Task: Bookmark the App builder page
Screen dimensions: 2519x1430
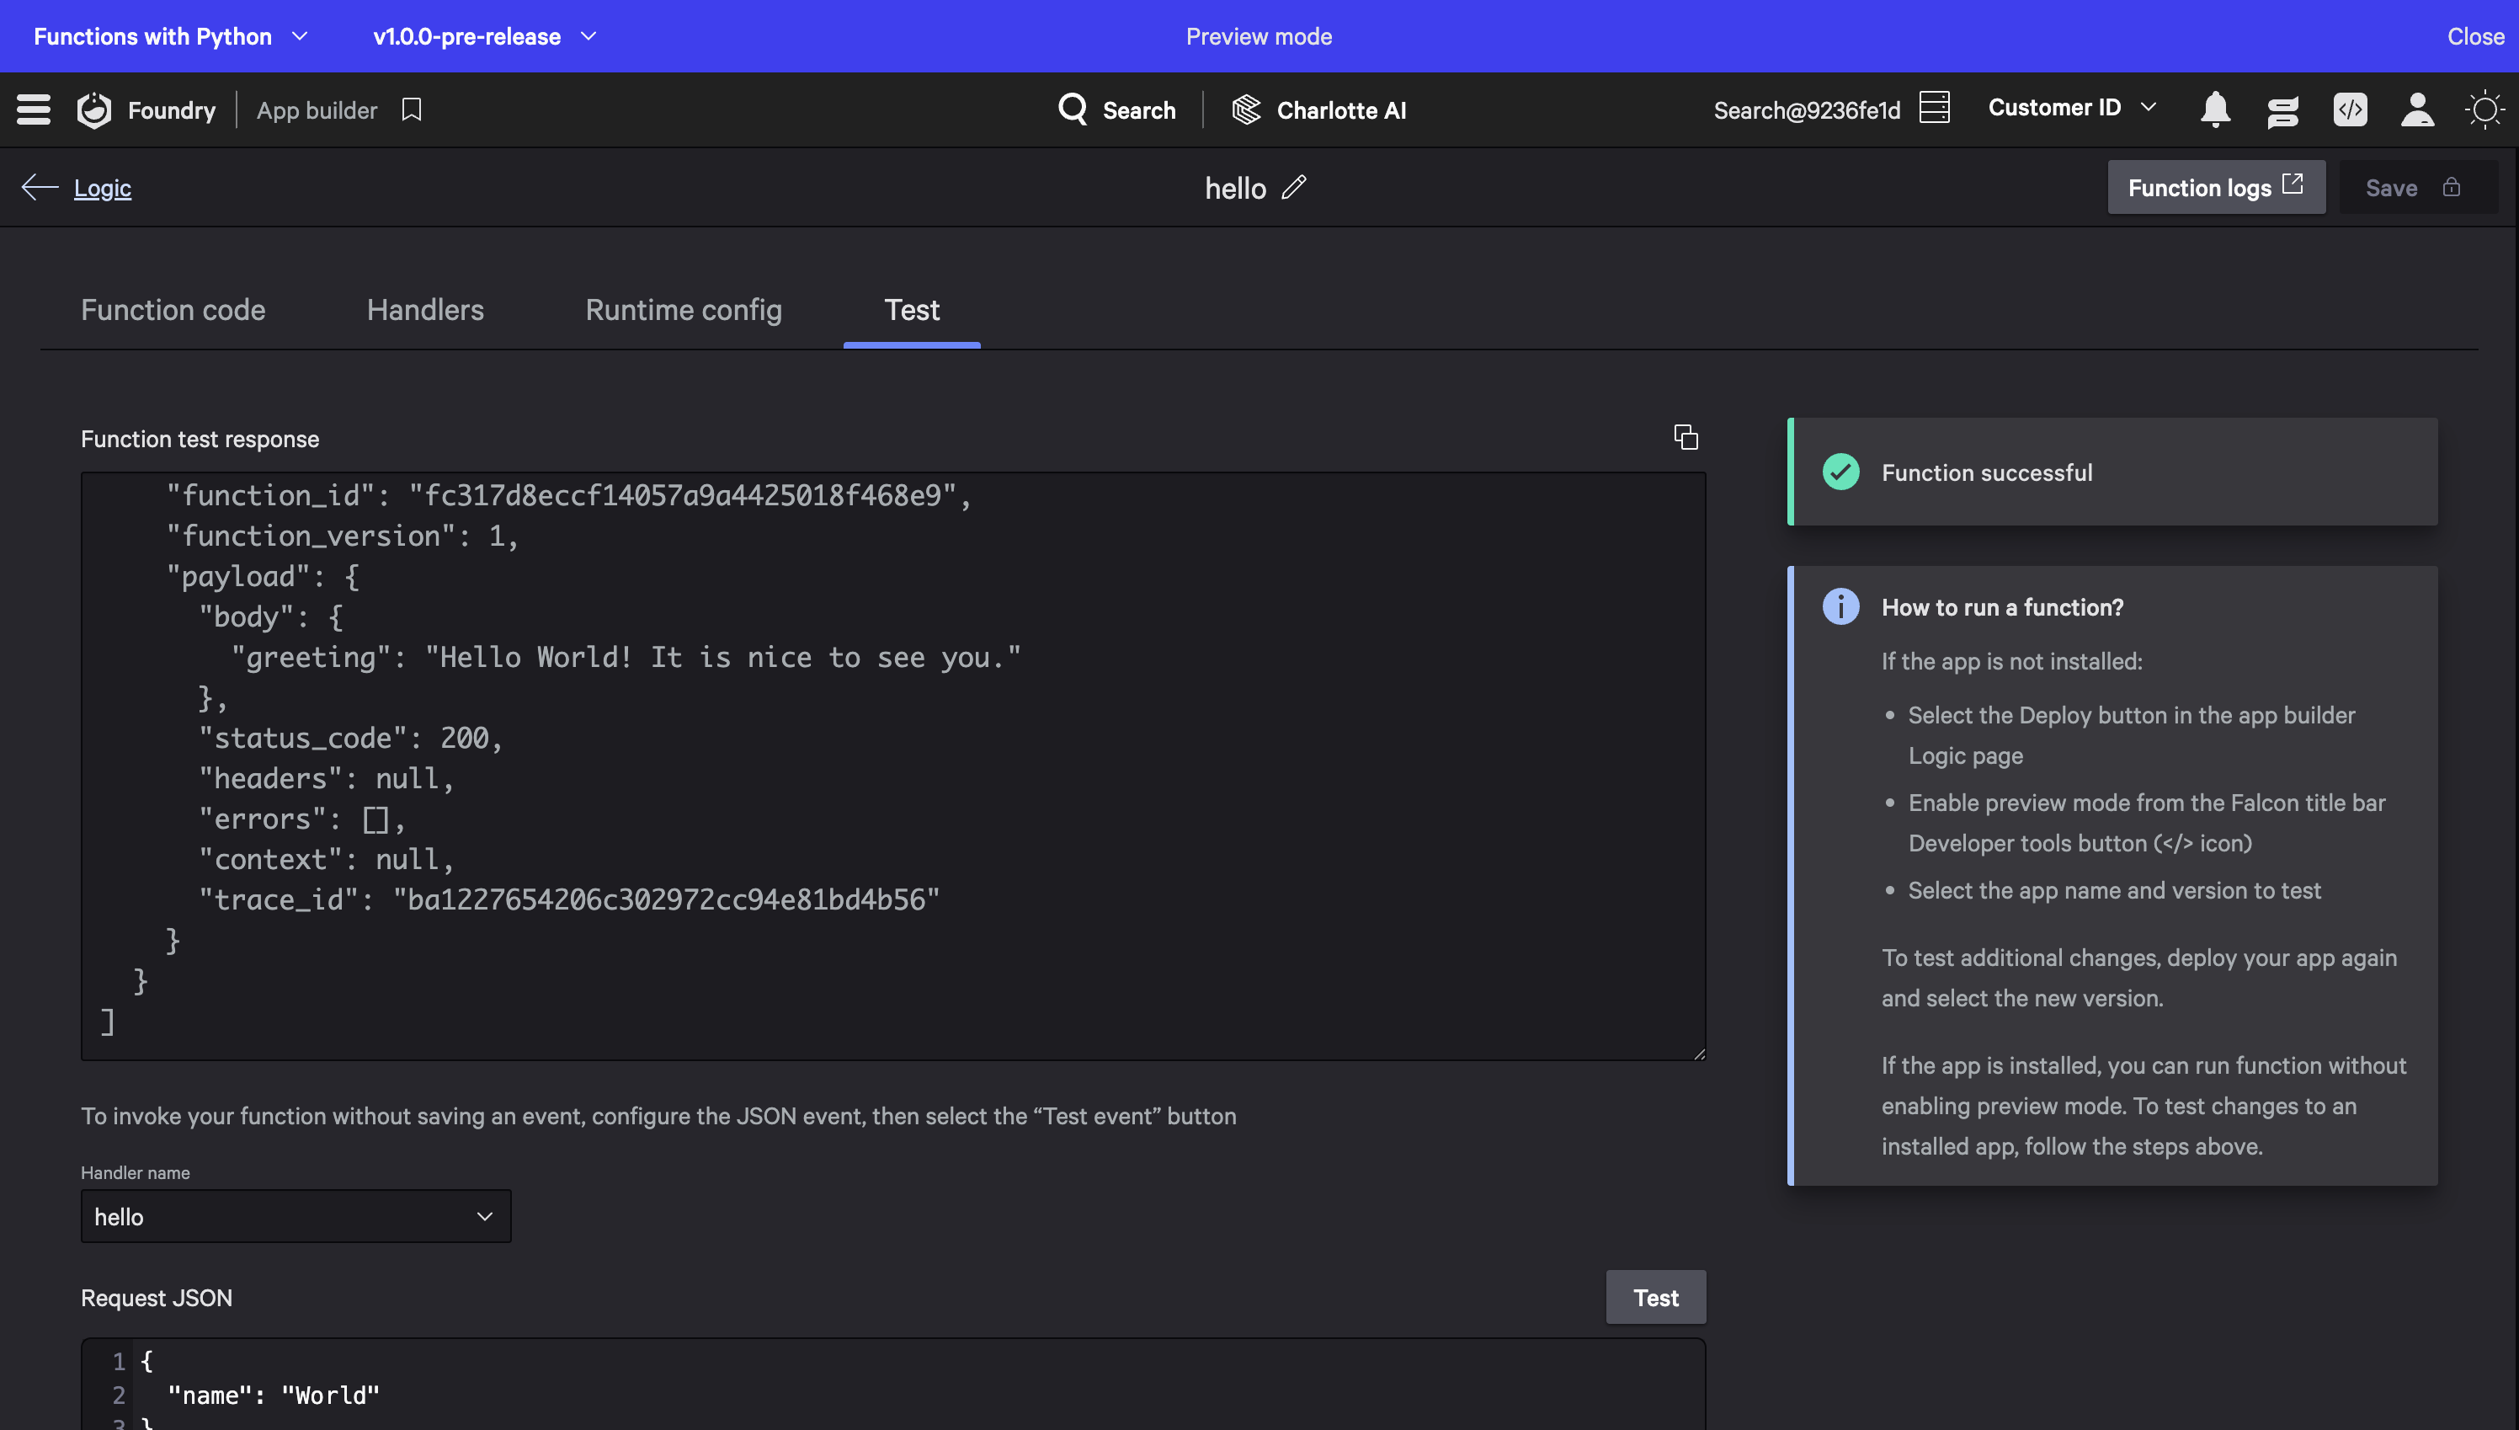Action: click(x=412, y=109)
